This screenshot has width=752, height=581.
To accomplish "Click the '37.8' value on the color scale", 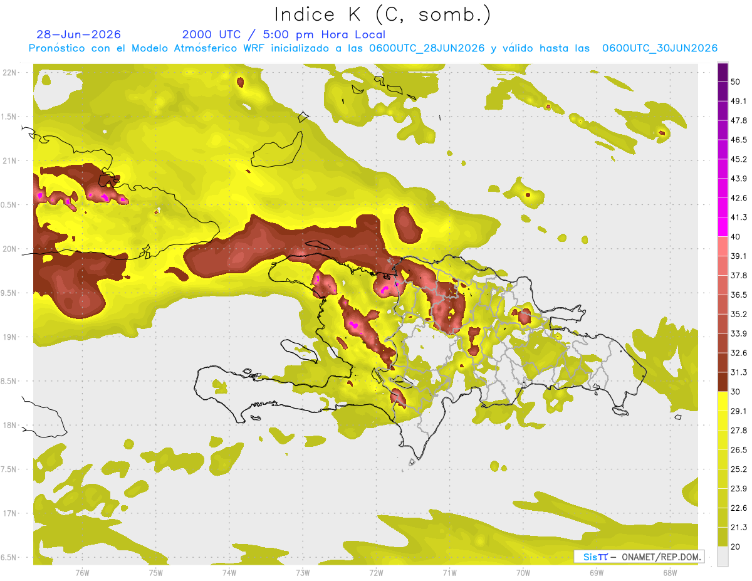I will [x=739, y=275].
